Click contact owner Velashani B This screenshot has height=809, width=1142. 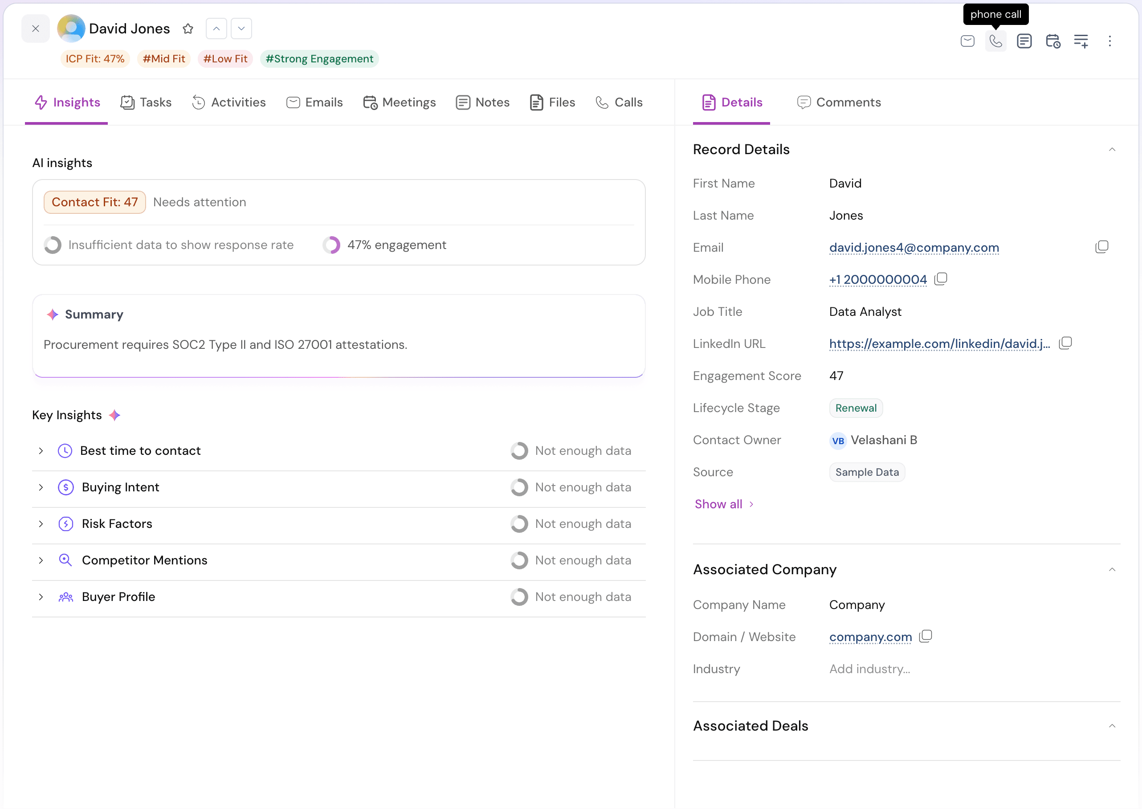(x=873, y=440)
